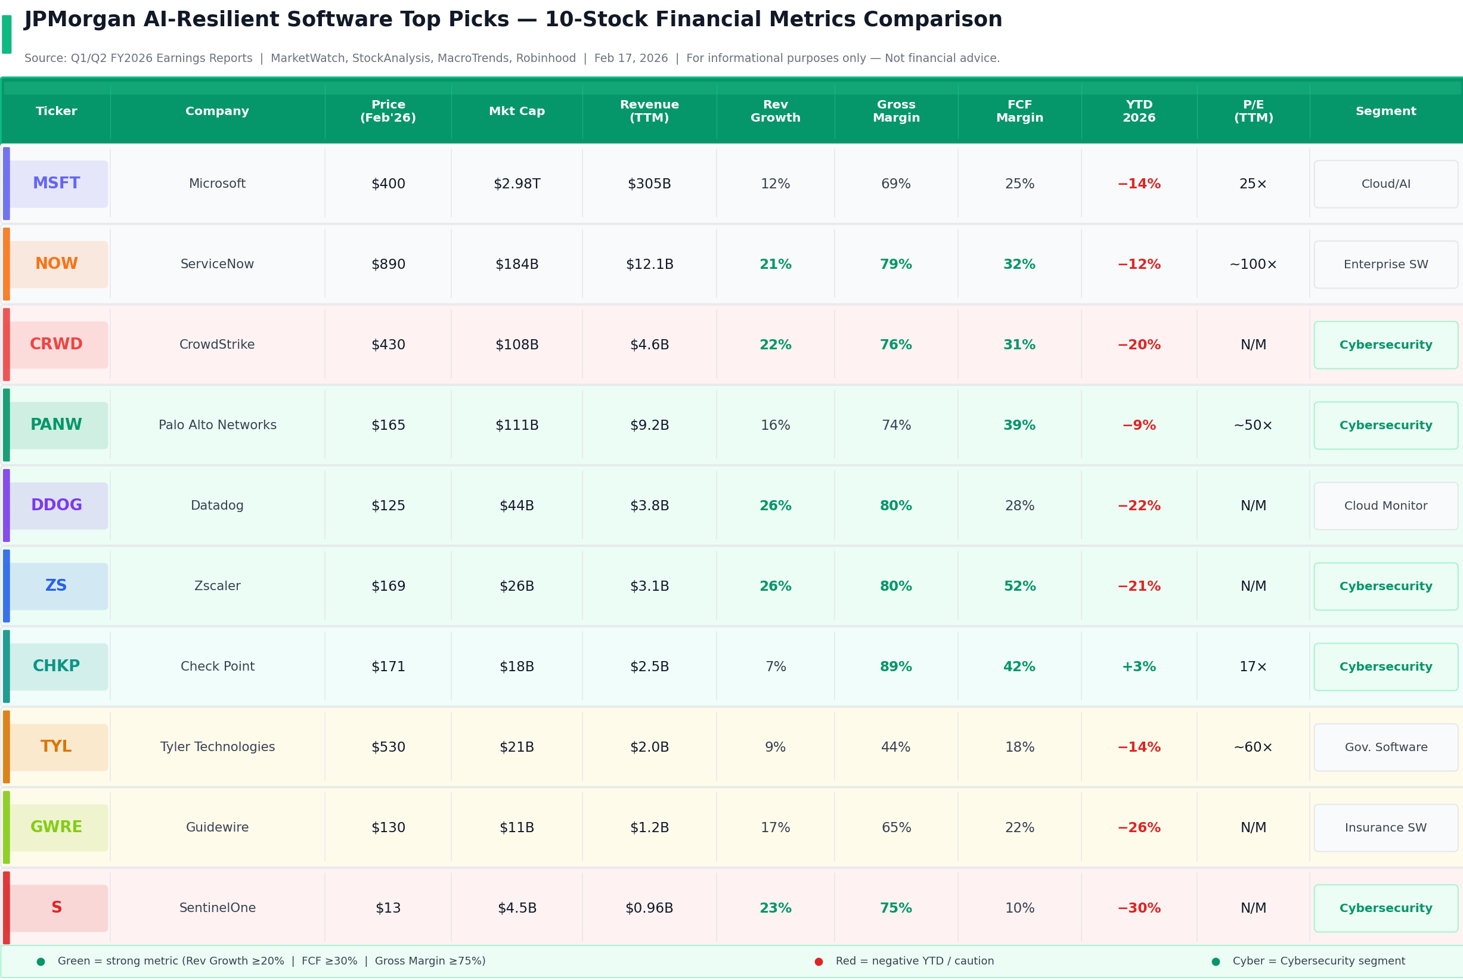Select the FCF Margin column header
1463x980 pixels.
pyautogui.click(x=1019, y=111)
